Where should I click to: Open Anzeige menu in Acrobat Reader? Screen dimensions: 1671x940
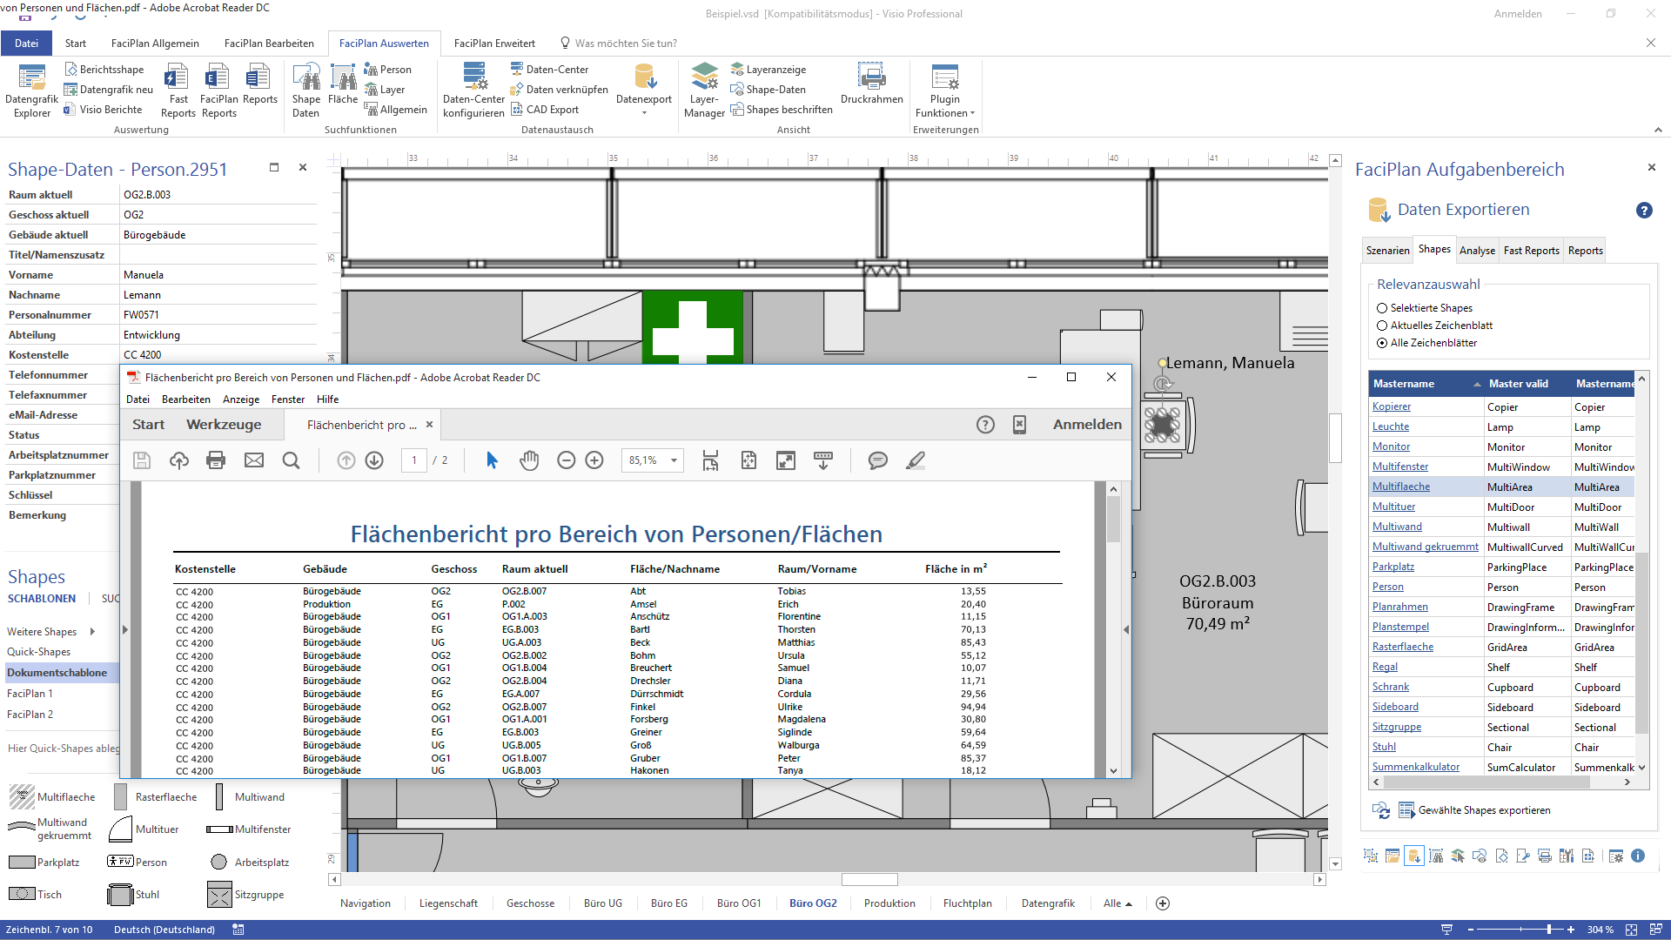[241, 399]
